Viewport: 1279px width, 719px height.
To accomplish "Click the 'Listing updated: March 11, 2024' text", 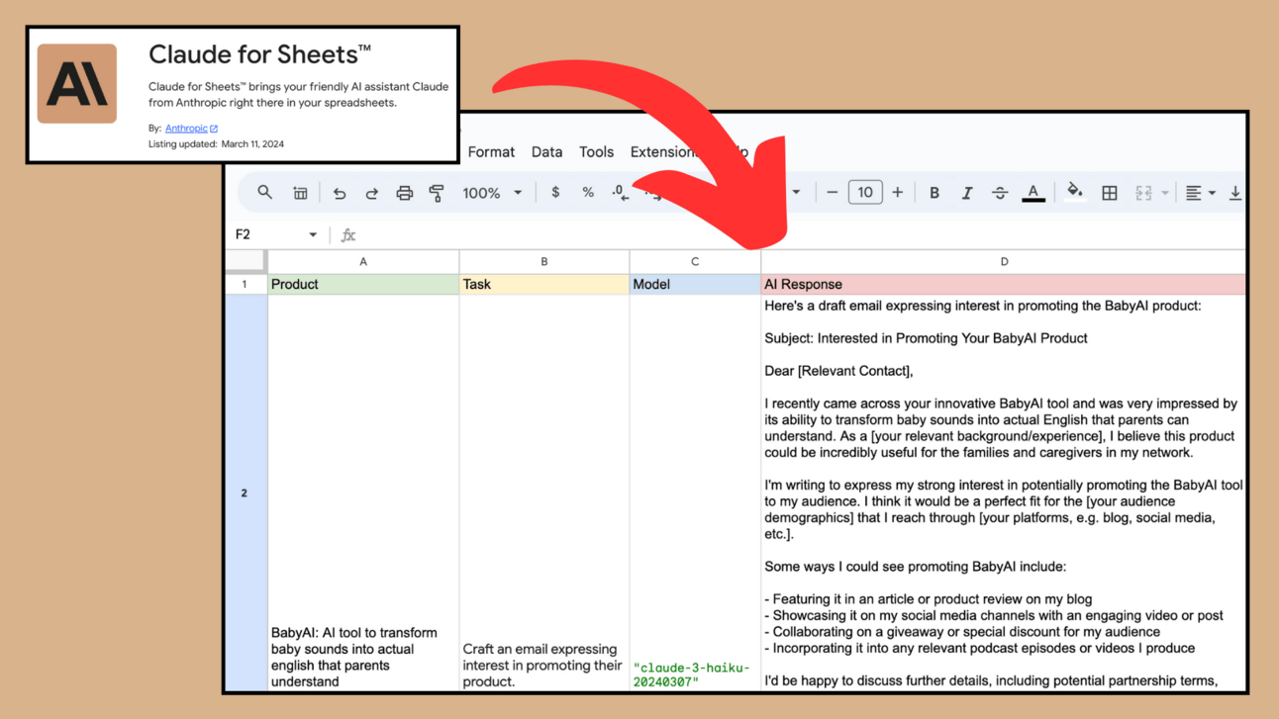I will coord(216,144).
